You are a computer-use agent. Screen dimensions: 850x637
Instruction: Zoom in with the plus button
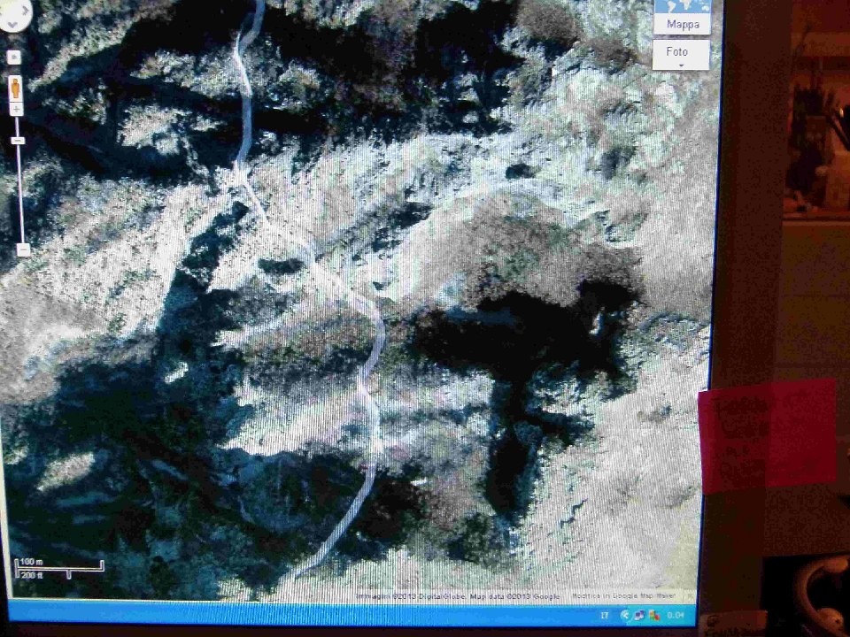pos(16,110)
